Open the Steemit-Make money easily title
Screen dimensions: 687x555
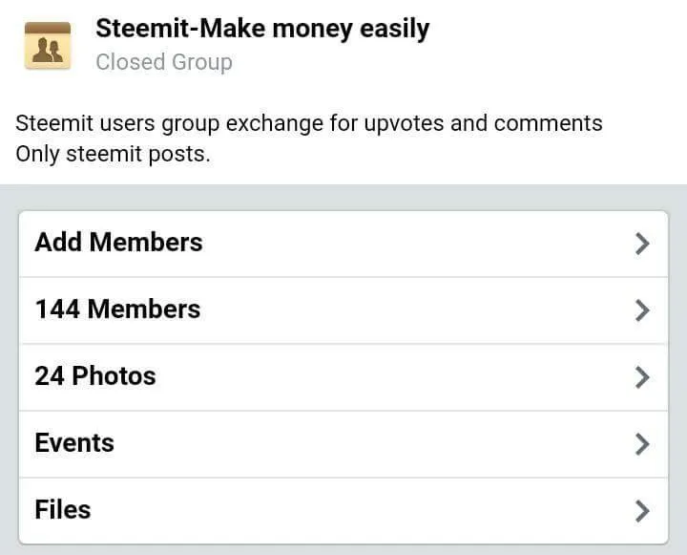coord(262,29)
